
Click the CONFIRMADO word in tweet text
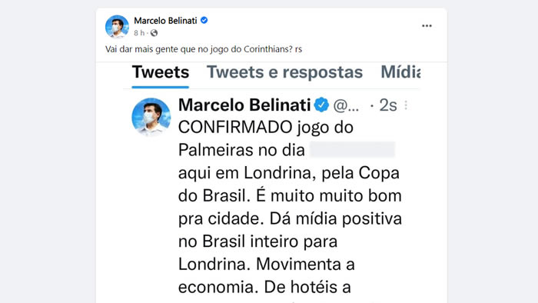click(x=235, y=128)
